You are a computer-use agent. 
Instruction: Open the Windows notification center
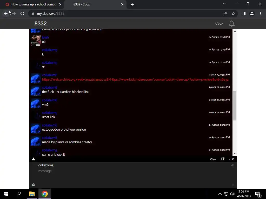[x=258, y=194]
